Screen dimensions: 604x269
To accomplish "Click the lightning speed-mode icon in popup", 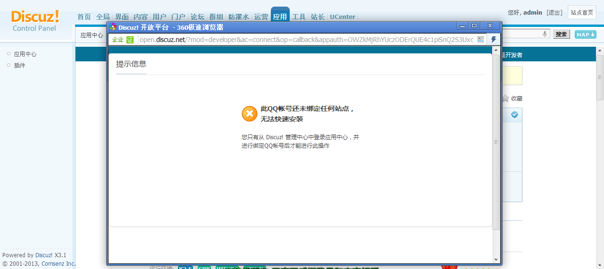I will pyautogui.click(x=494, y=40).
